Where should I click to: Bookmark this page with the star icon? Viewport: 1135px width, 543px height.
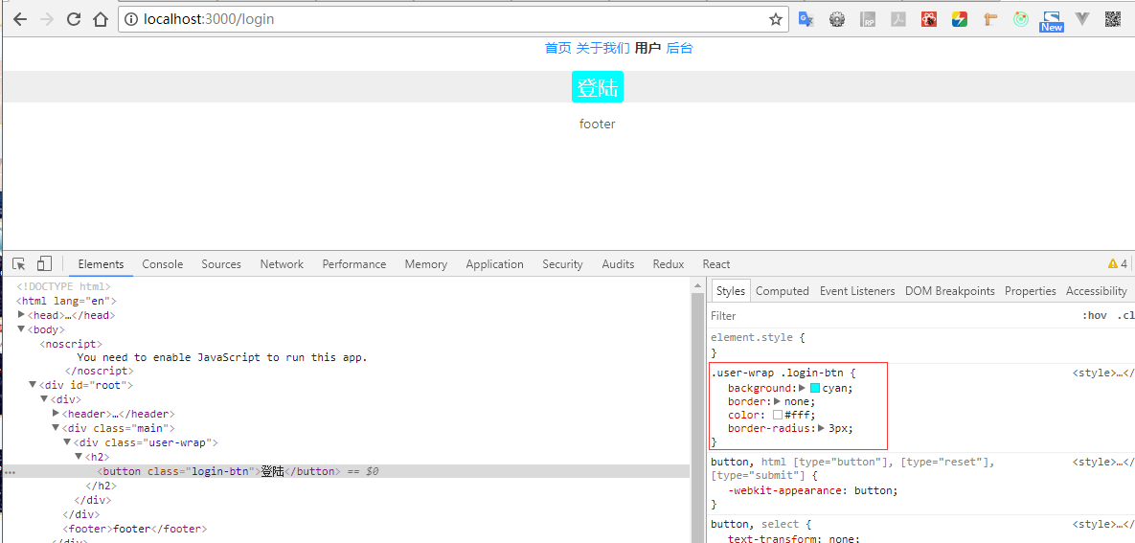click(775, 19)
